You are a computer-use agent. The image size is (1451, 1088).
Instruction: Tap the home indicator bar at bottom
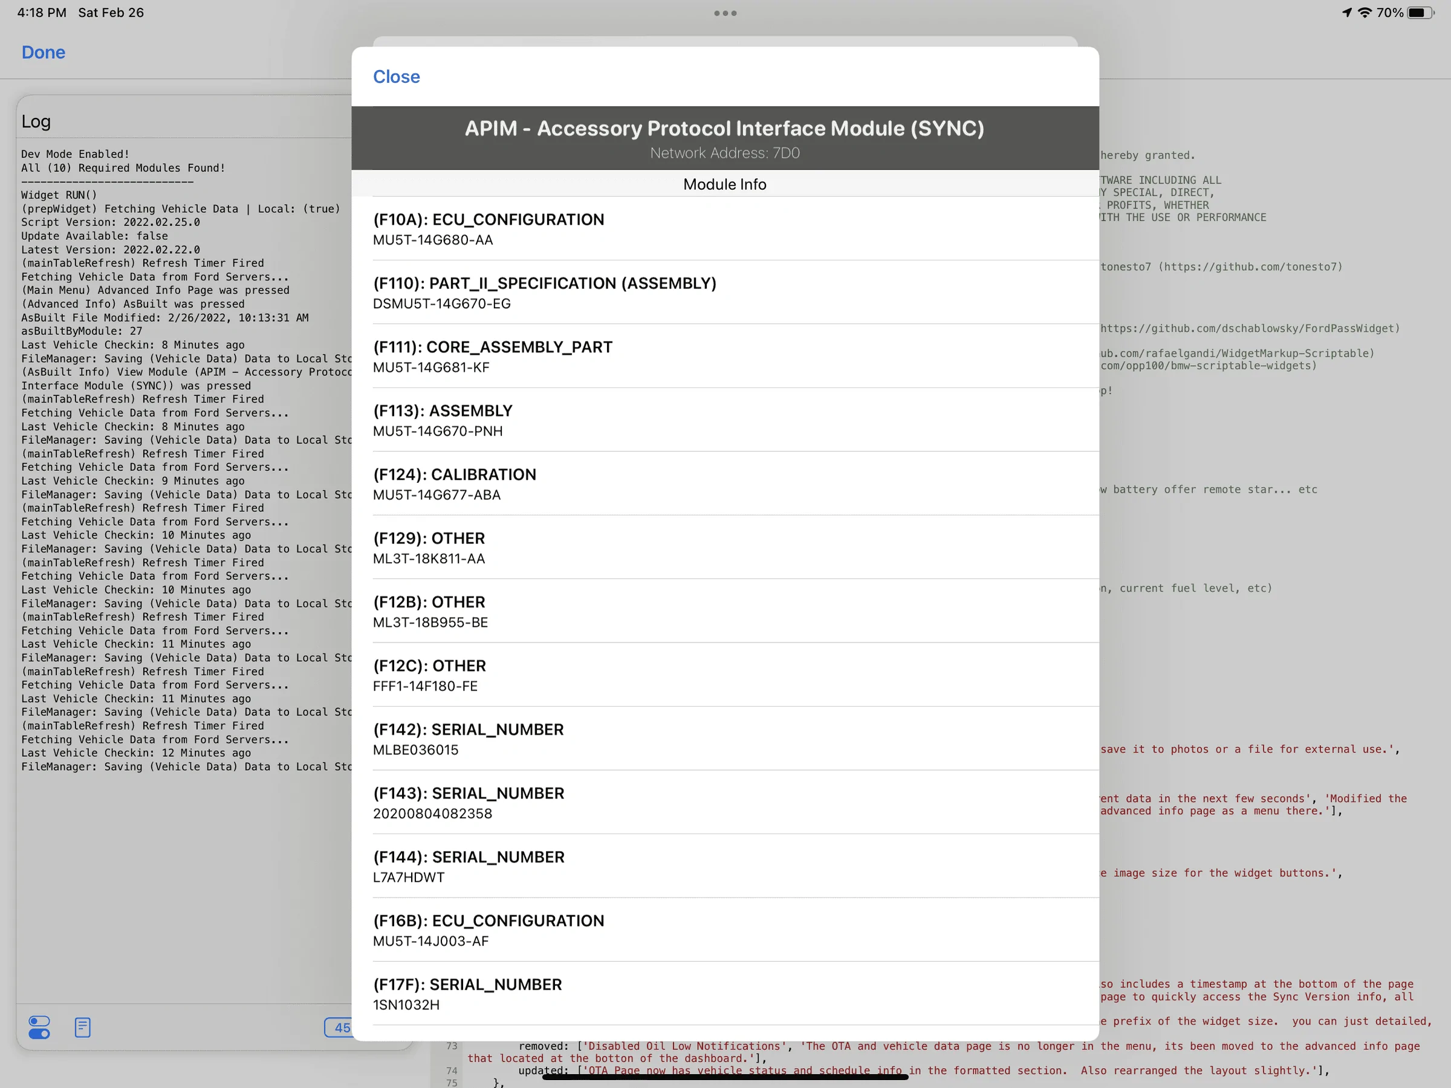(x=725, y=1076)
